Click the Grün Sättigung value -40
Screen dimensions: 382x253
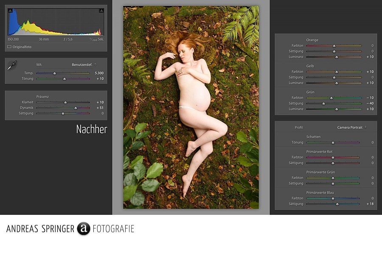tap(370, 103)
